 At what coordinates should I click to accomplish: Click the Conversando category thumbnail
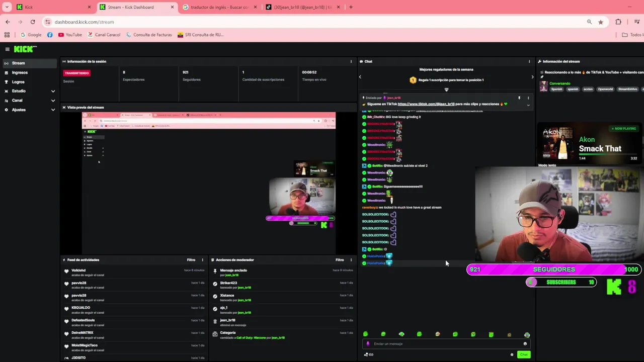tap(543, 86)
